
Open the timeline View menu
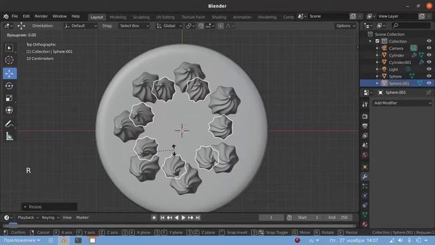click(x=67, y=218)
